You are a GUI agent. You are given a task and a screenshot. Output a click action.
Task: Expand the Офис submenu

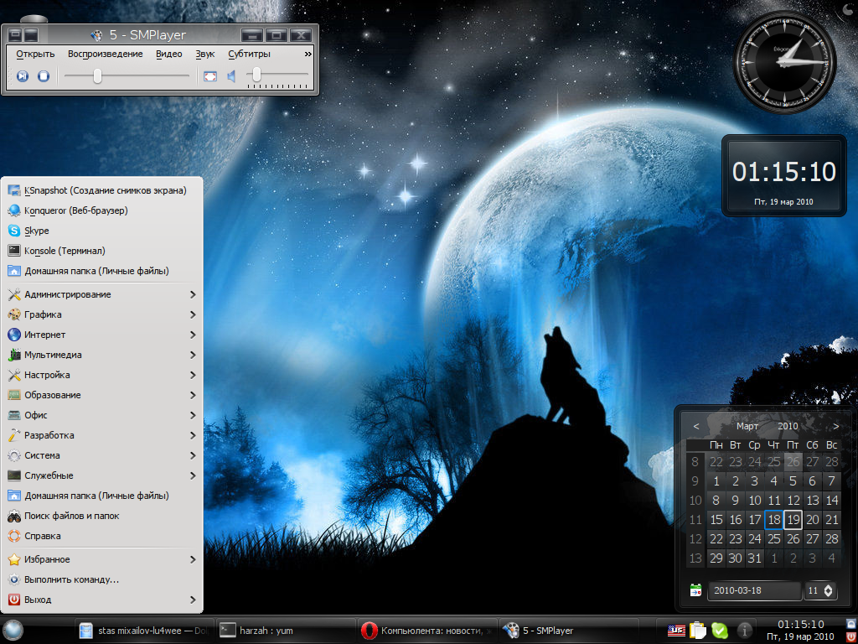[x=101, y=415]
